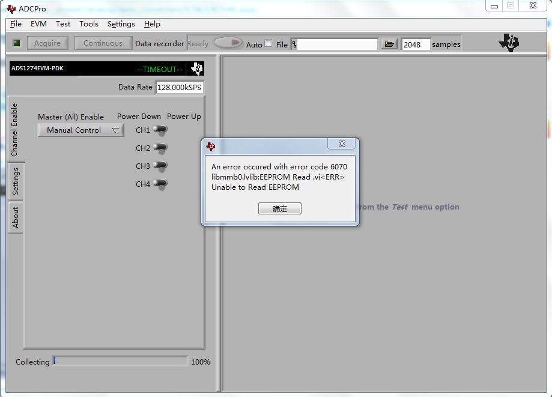
Task: Open the File menu
Action: [16, 24]
